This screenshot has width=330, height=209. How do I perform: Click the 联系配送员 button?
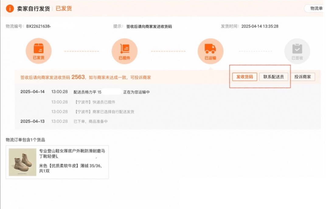click(x=273, y=77)
